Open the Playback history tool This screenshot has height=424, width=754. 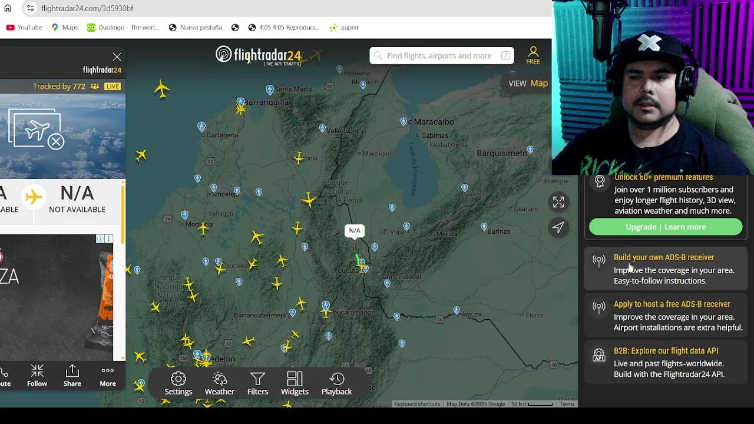point(336,383)
